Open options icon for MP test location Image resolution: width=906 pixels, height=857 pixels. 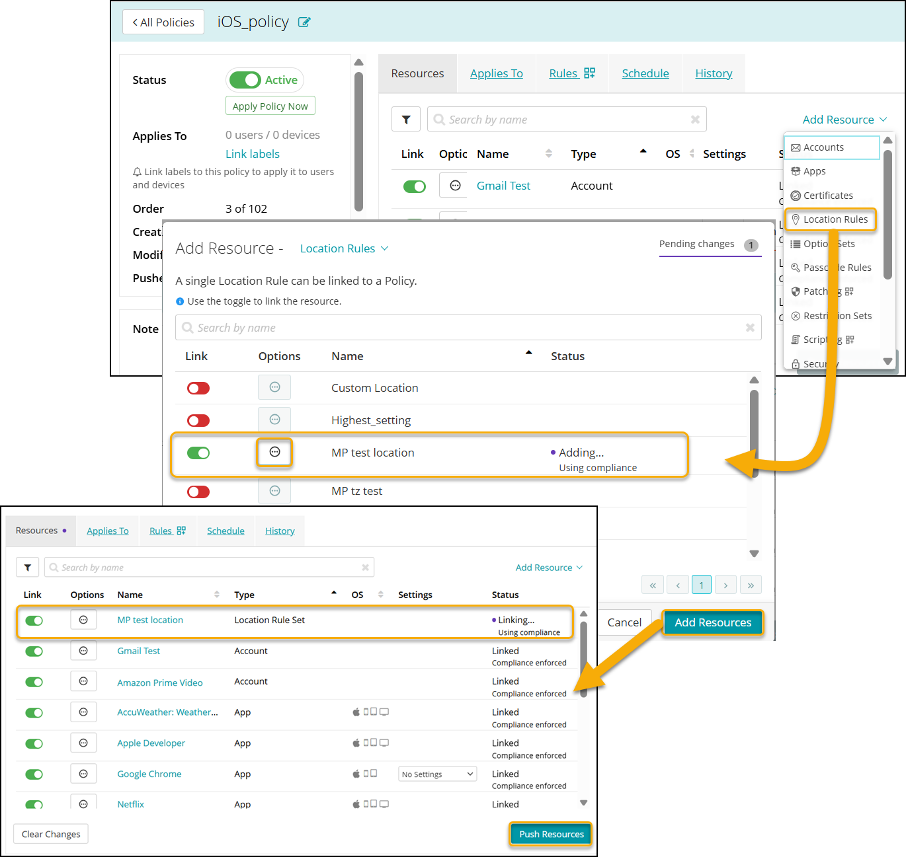pyautogui.click(x=274, y=452)
